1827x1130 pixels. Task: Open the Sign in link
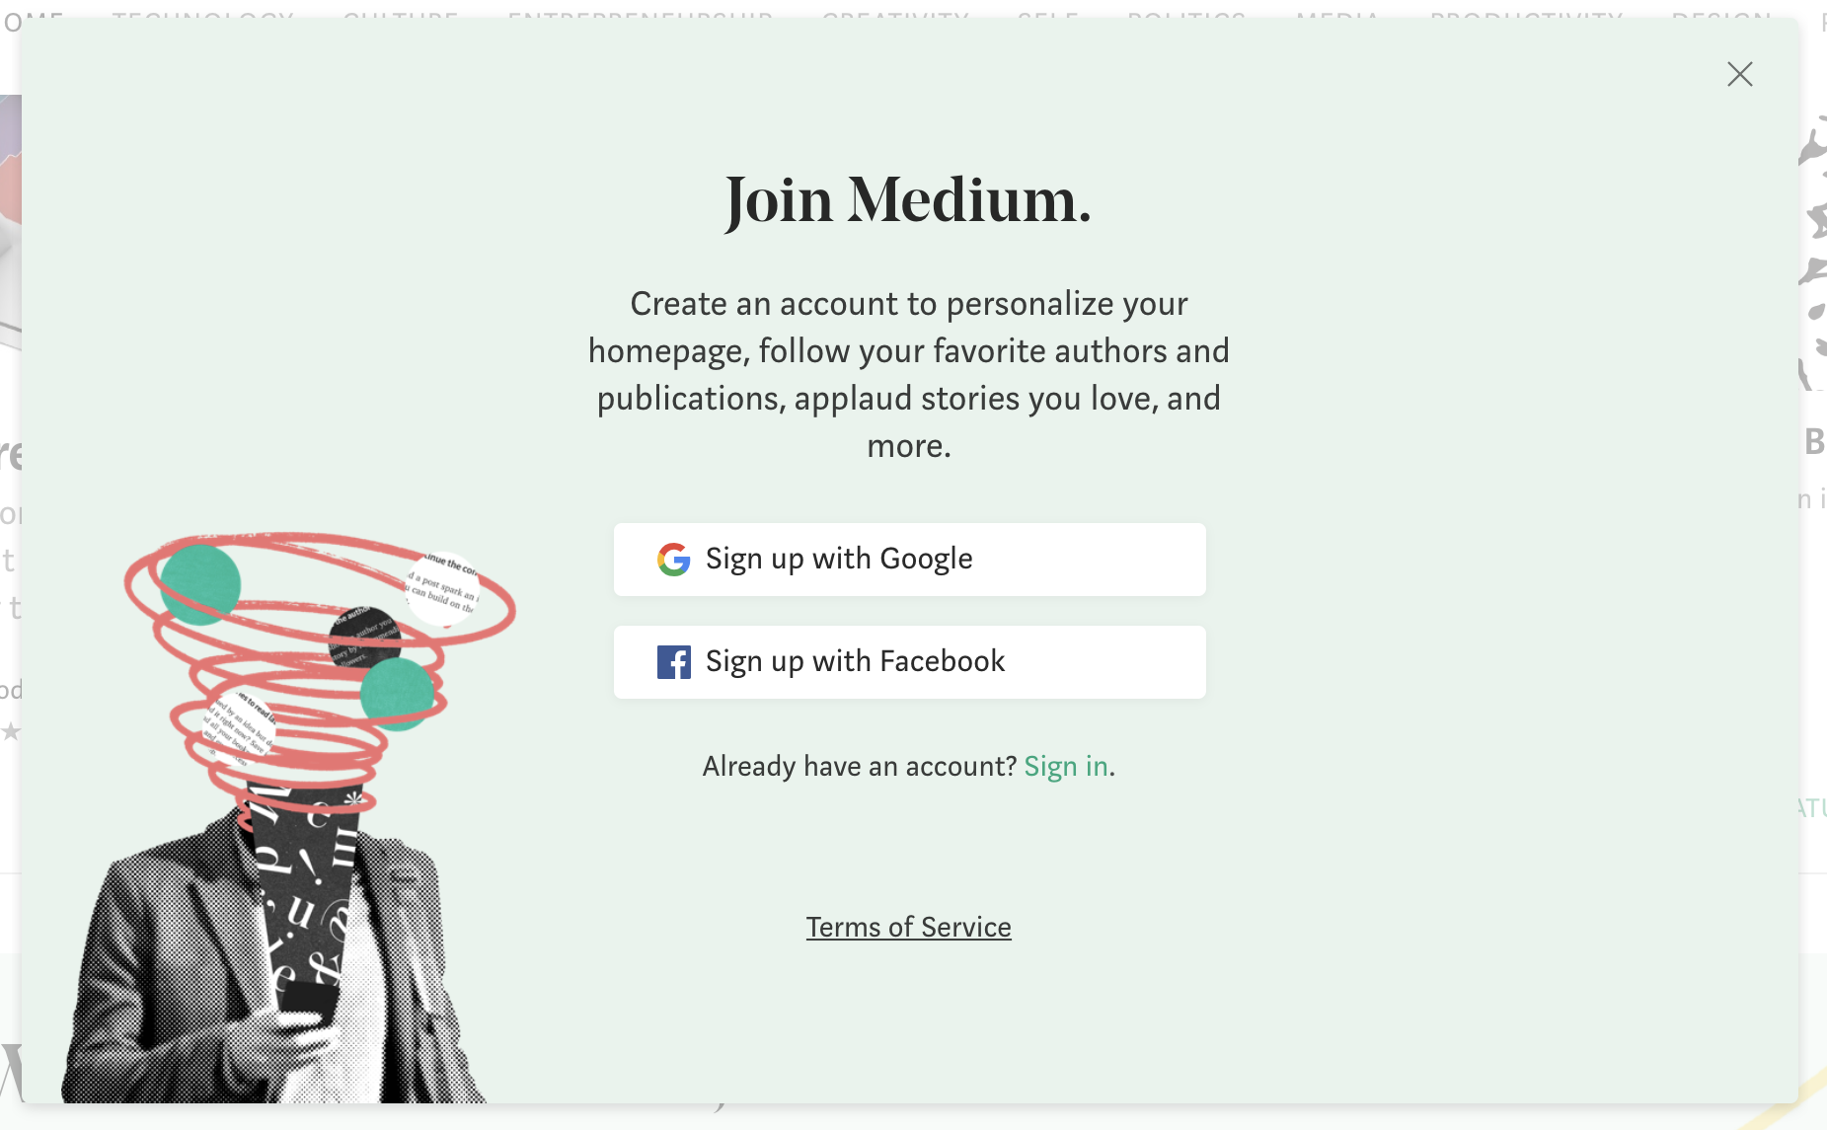coord(1066,767)
